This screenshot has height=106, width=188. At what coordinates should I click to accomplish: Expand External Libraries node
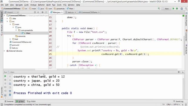point(4,51)
